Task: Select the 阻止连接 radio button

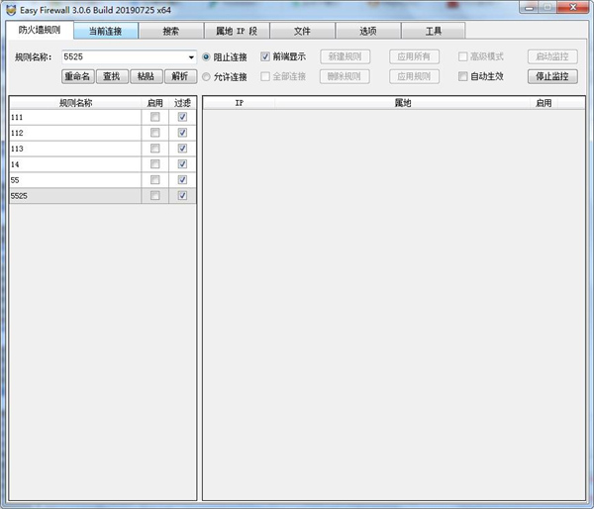Action: coord(207,57)
